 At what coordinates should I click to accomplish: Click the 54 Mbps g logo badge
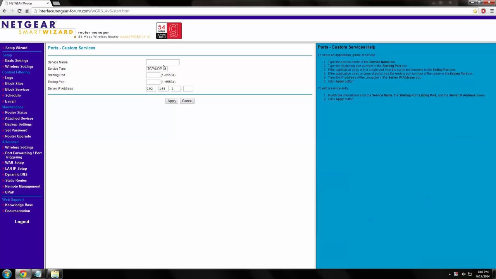point(169,31)
